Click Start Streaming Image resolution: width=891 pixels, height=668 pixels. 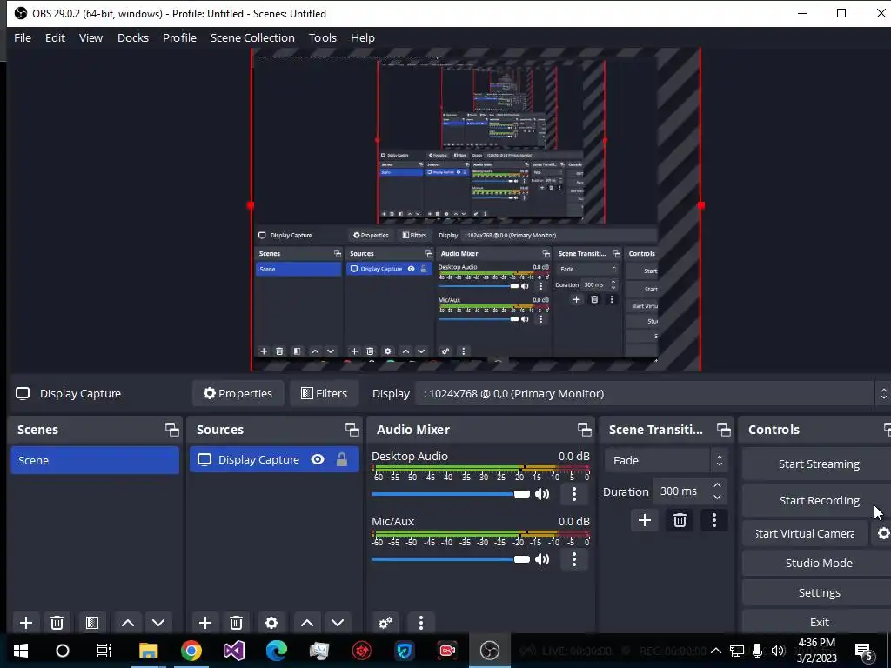818,464
